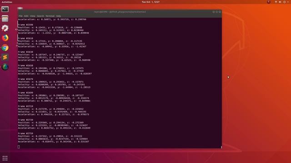Click the 'Frame #2719' line
This screenshot has height=163, width=291.
25,106
